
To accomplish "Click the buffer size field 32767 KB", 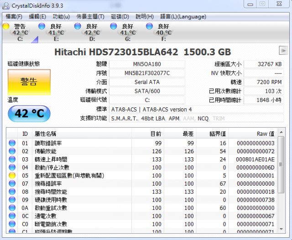I will pos(264,64).
